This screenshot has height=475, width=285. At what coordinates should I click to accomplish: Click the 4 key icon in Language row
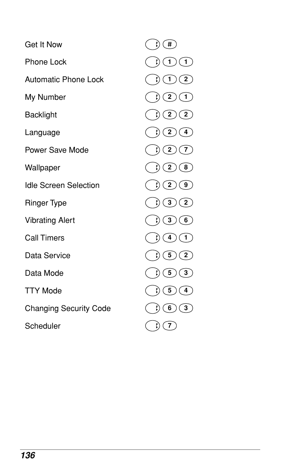186,132
